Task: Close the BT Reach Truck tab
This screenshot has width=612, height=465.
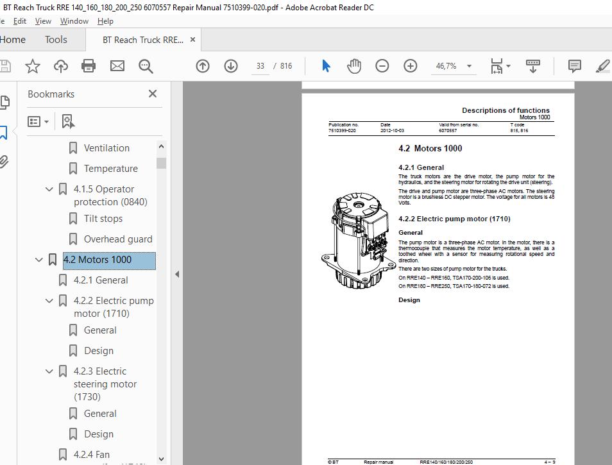Action: 192,39
